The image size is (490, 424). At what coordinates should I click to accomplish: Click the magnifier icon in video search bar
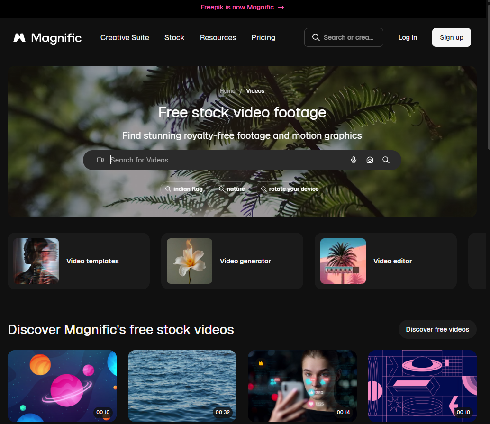pyautogui.click(x=386, y=160)
